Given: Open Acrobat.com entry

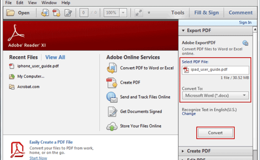Looking at the screenshot, I should point(28,87).
